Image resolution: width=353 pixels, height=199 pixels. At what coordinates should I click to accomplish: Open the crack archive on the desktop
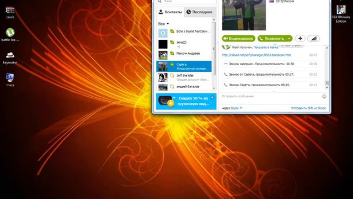pos(10,12)
